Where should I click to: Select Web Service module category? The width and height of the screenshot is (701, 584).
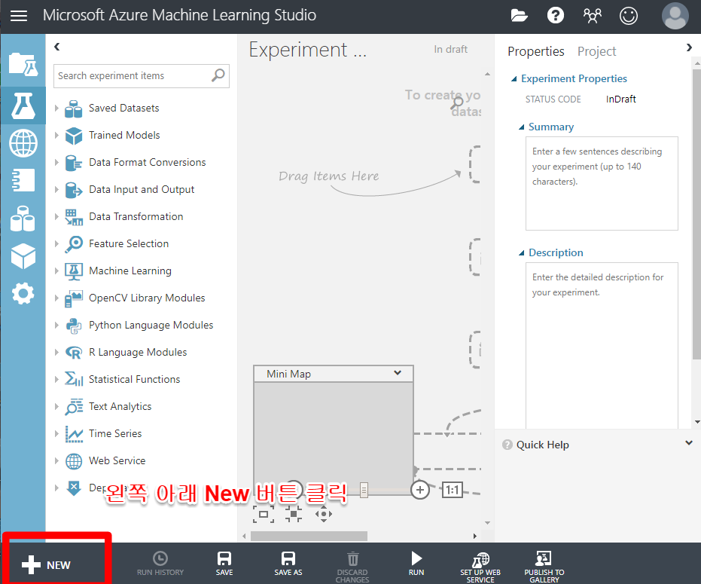[117, 461]
